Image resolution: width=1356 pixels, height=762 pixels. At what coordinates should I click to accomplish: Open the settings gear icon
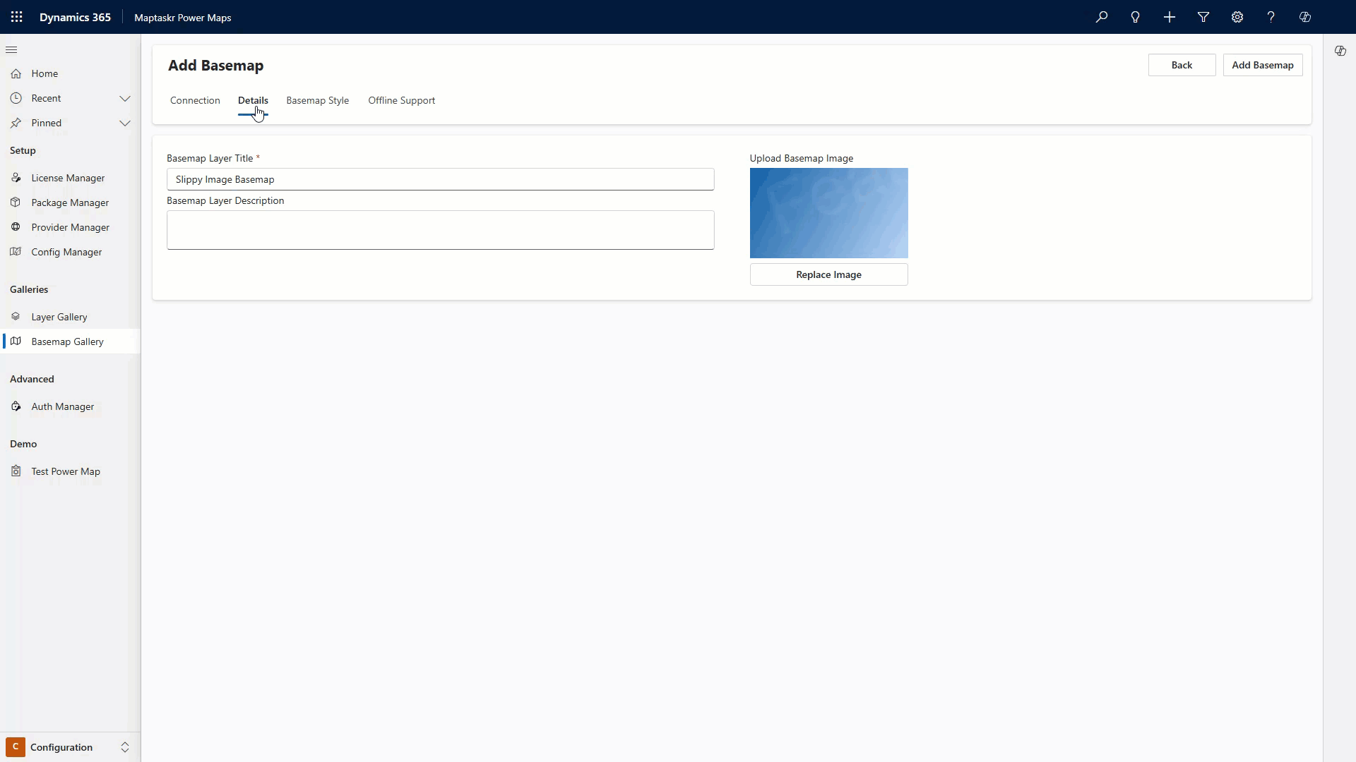click(1237, 17)
